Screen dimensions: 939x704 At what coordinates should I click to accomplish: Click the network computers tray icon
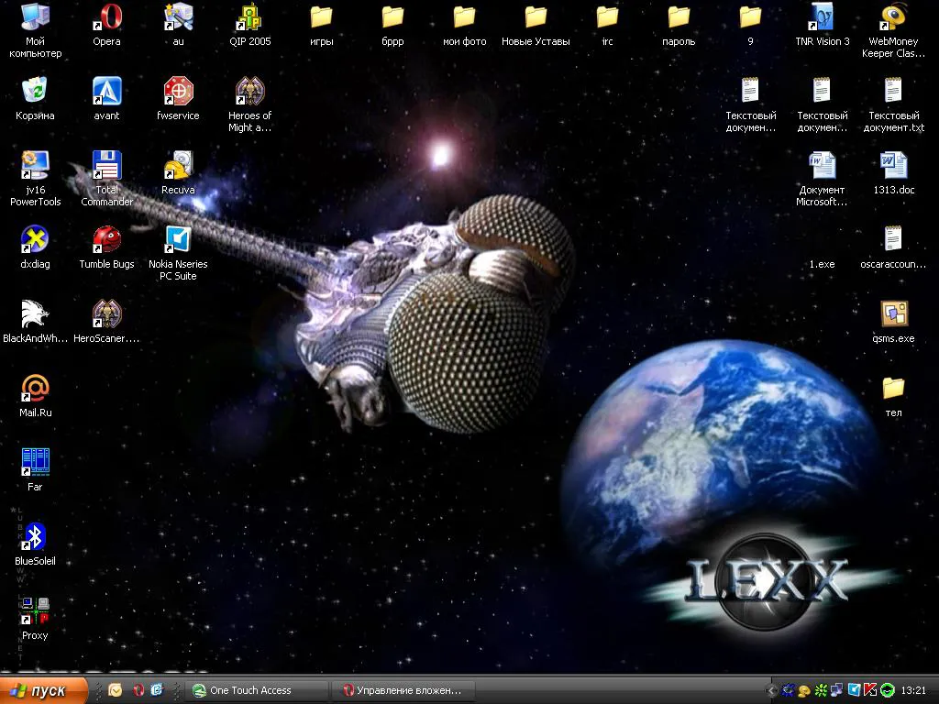coord(837,690)
